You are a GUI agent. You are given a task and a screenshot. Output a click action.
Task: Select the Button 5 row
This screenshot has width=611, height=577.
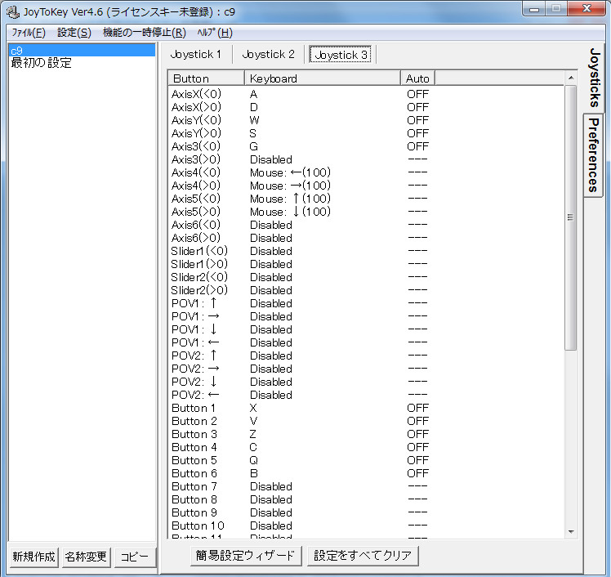tap(366, 460)
